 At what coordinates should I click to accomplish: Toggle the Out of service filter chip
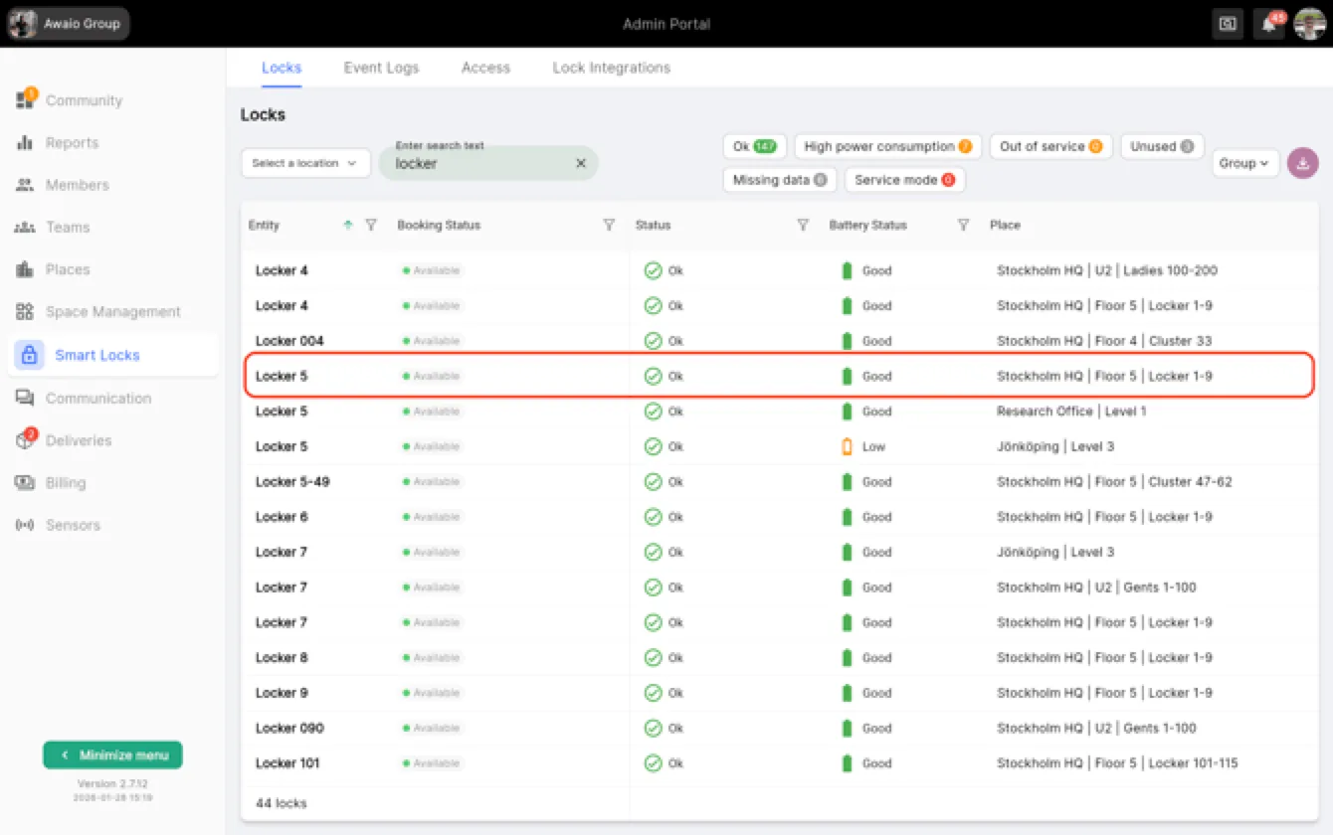click(1050, 146)
